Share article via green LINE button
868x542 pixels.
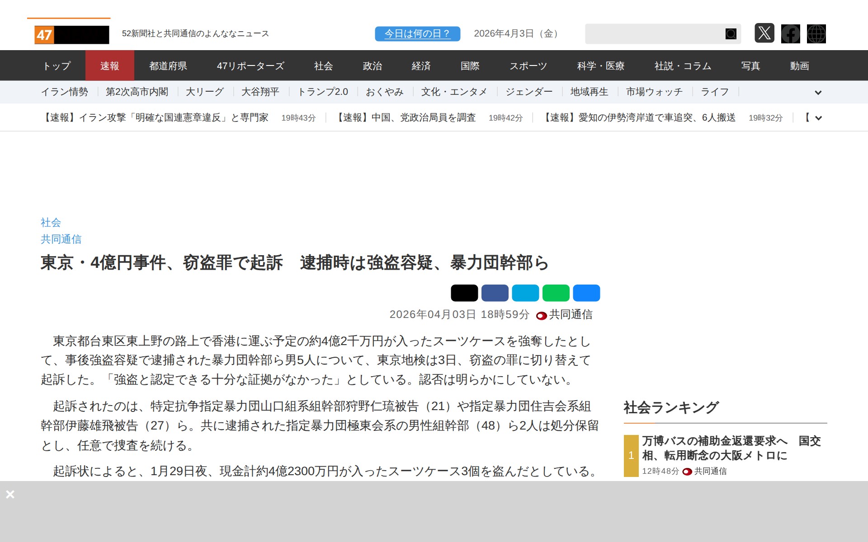point(556,293)
